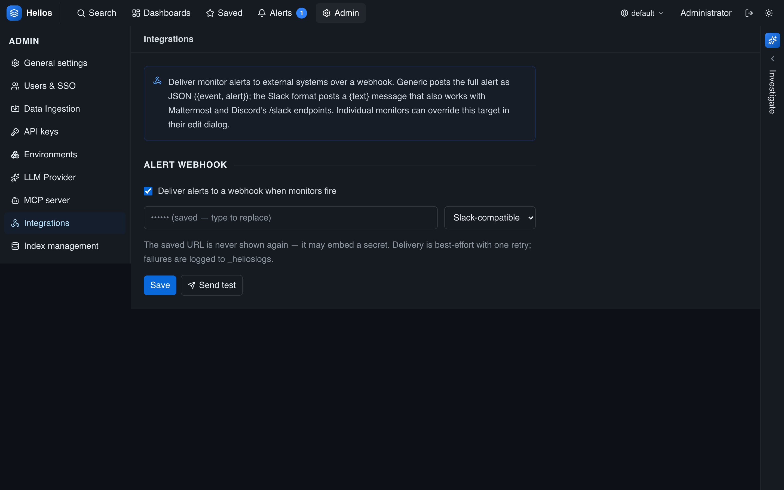Open the Dashboards page
Screen dimensions: 784x490
161,13
